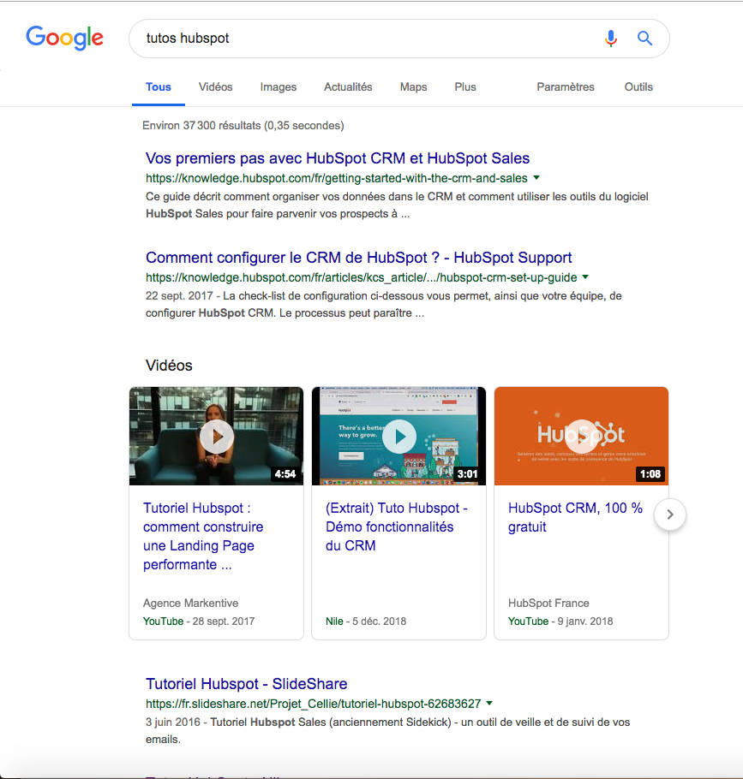The image size is (743, 779).
Task: Expand dropdown arrow beside SlideShare URL
Action: point(489,704)
